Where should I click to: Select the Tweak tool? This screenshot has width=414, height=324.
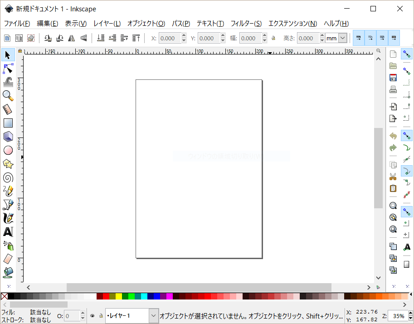[x=8, y=83]
